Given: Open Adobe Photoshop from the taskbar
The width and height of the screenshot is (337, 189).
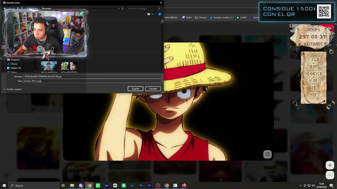Looking at the screenshot, I should [x=141, y=186].
